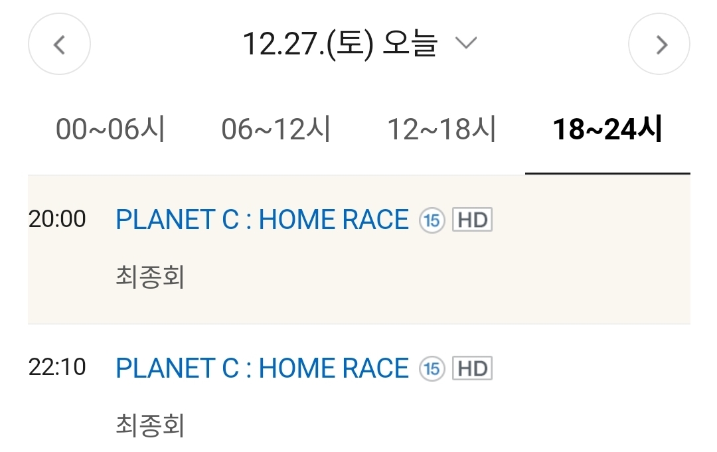
Task: Click the HD badge on the 22:10 program
Action: coord(472,368)
